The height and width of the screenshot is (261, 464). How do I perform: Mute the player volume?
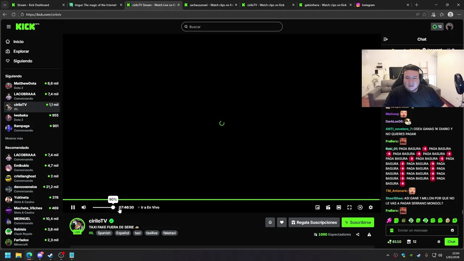tap(84, 207)
